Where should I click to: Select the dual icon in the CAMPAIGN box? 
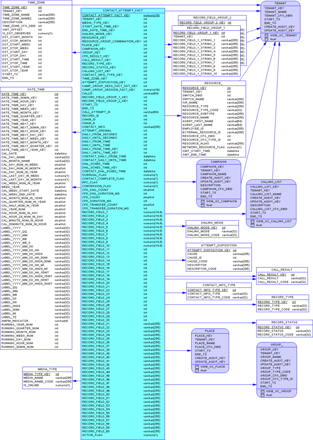203,205
